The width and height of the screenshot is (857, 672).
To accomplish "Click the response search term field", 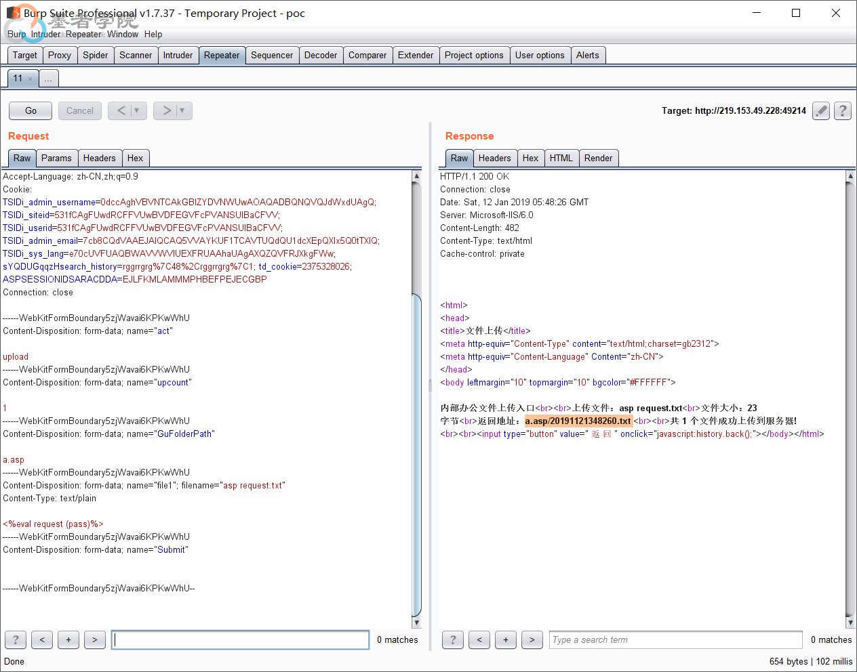I will [676, 639].
